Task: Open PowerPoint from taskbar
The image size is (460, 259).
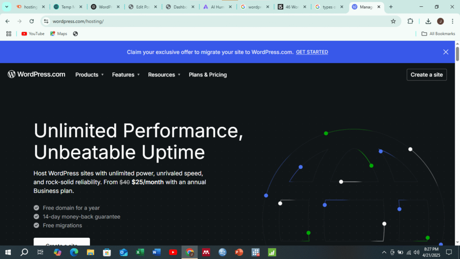Action: pyautogui.click(x=239, y=252)
